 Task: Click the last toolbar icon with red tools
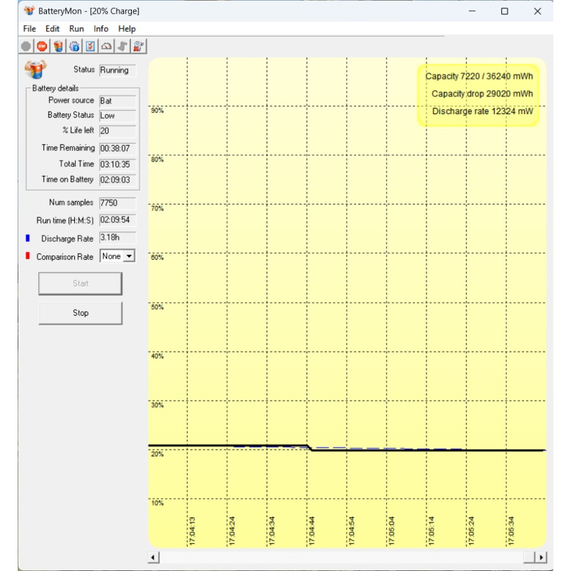[139, 46]
